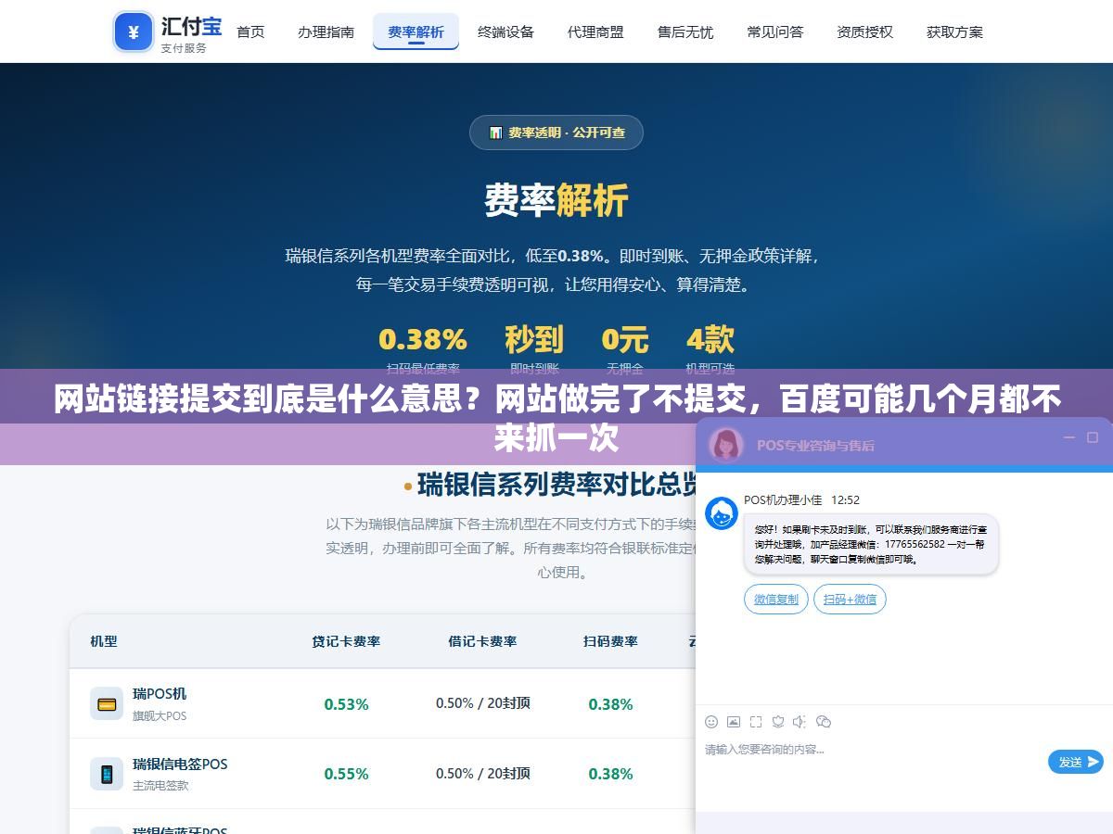Click the 瑞POS机 card icon
The width and height of the screenshot is (1113, 834).
pos(107,704)
